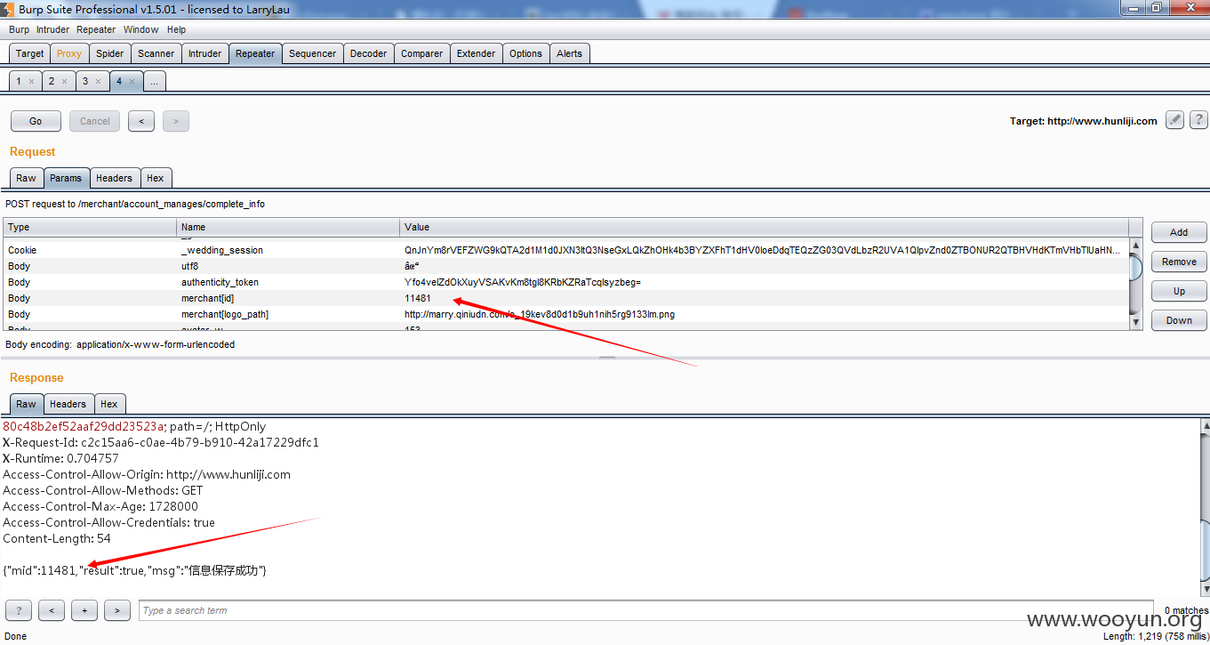The width and height of the screenshot is (1210, 645).
Task: Click the split pane divider handle
Action: [606, 359]
